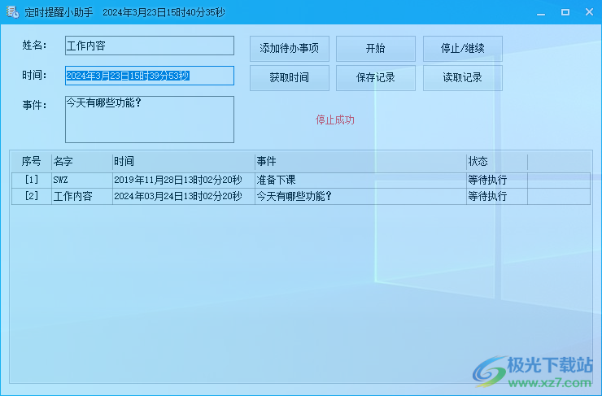Select row [1] in the list
The height and width of the screenshot is (396, 602).
click(x=301, y=180)
